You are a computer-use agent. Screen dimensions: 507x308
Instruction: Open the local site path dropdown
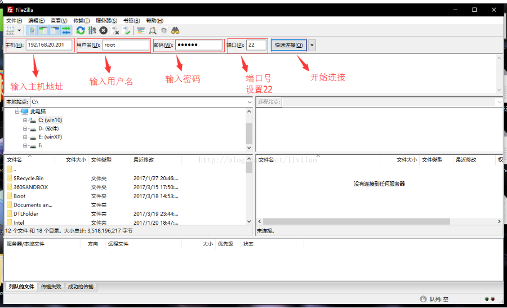click(250, 102)
